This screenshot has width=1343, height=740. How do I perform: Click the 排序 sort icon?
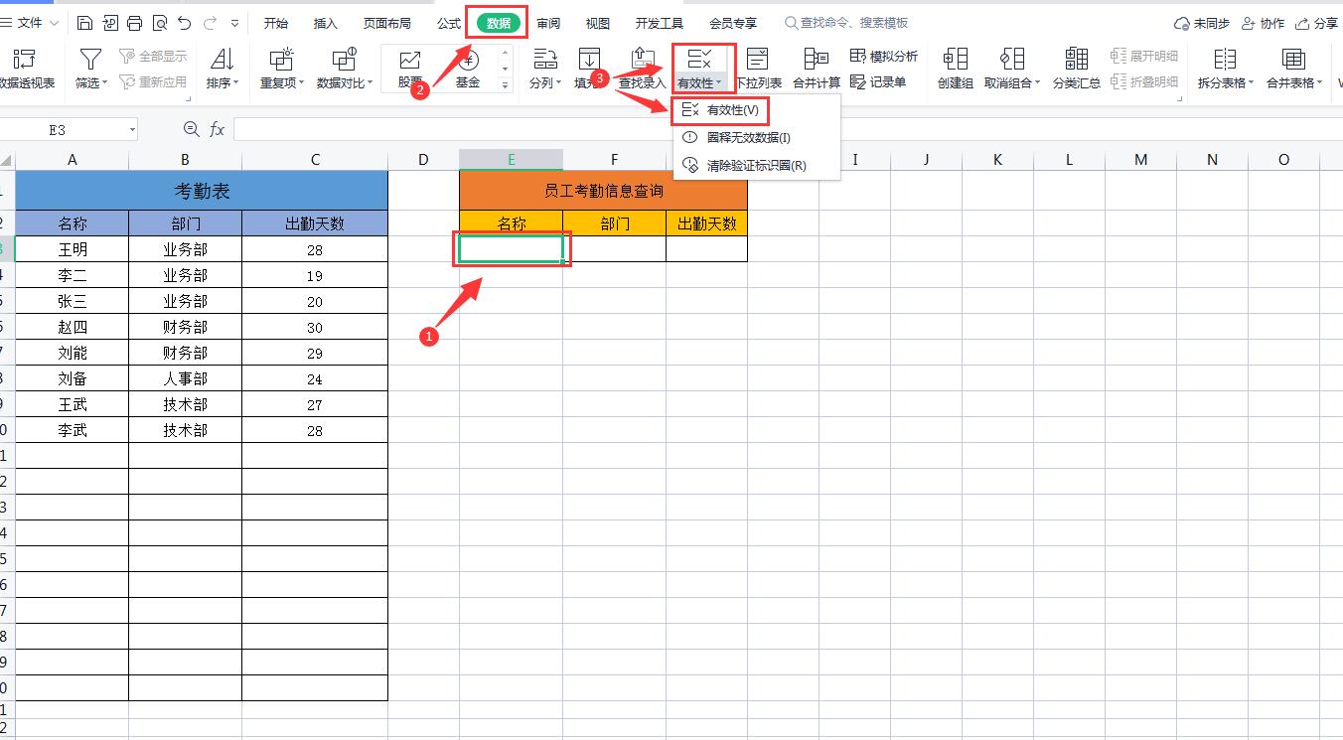(x=223, y=60)
